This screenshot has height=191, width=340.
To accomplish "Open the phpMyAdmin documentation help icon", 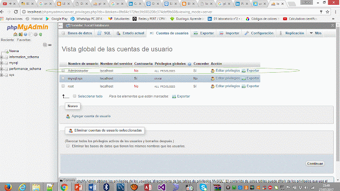I will (x=25, y=34).
